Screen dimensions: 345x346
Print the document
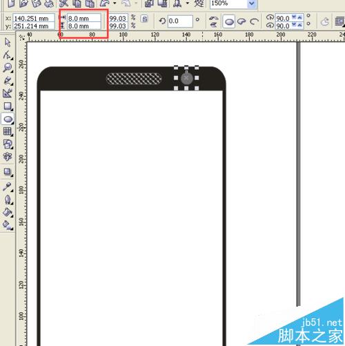point(49,3)
